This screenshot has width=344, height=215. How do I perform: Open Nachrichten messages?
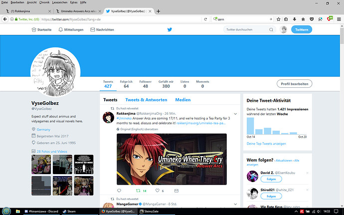pyautogui.click(x=102, y=29)
